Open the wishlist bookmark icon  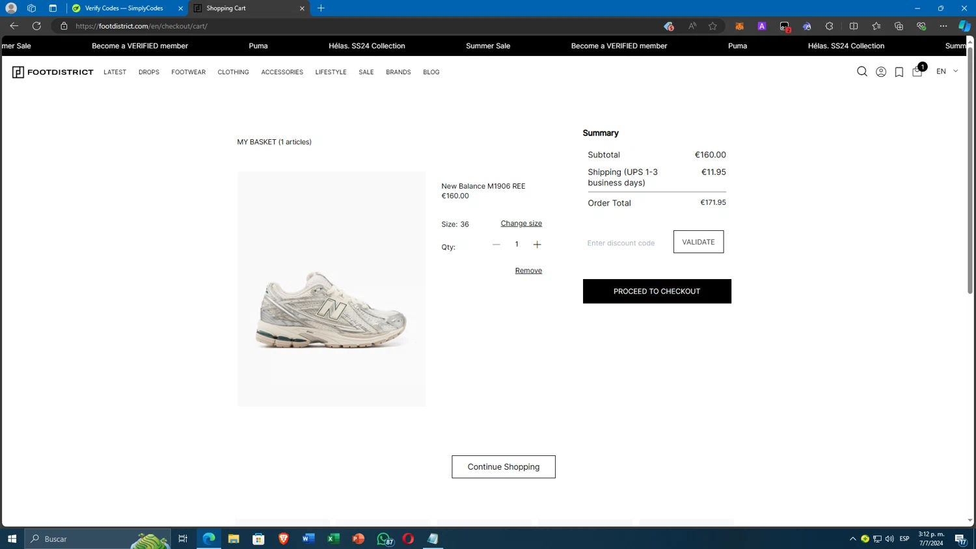899,72
